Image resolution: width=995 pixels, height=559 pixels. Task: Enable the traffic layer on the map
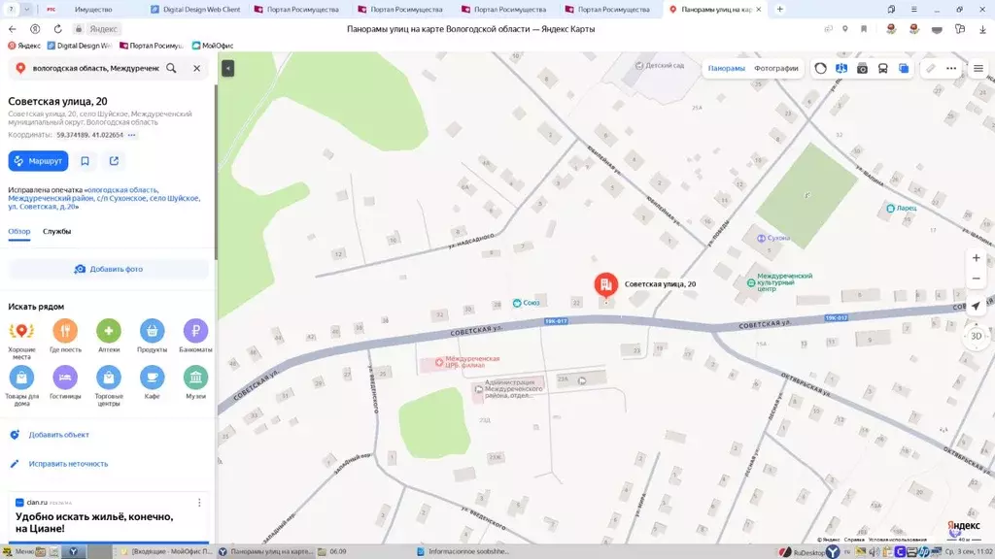(821, 68)
